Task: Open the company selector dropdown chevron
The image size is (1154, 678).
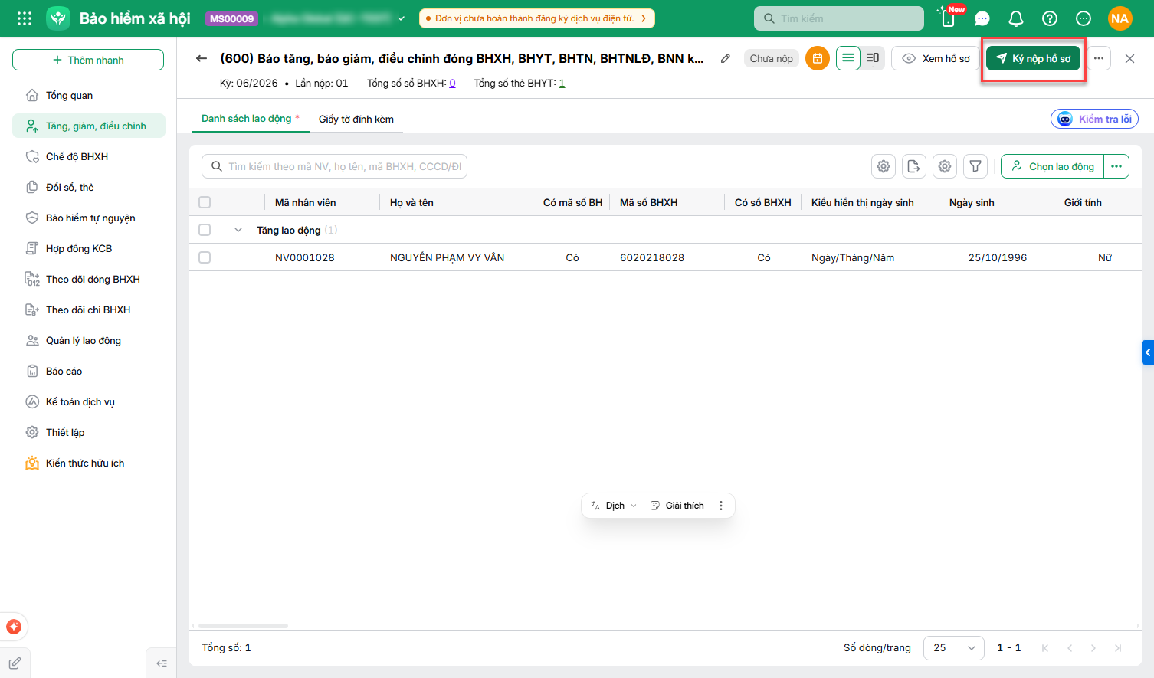Action: point(402,18)
